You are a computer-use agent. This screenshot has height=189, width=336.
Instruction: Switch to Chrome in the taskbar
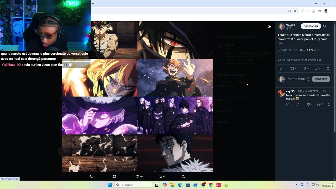pos(211,185)
